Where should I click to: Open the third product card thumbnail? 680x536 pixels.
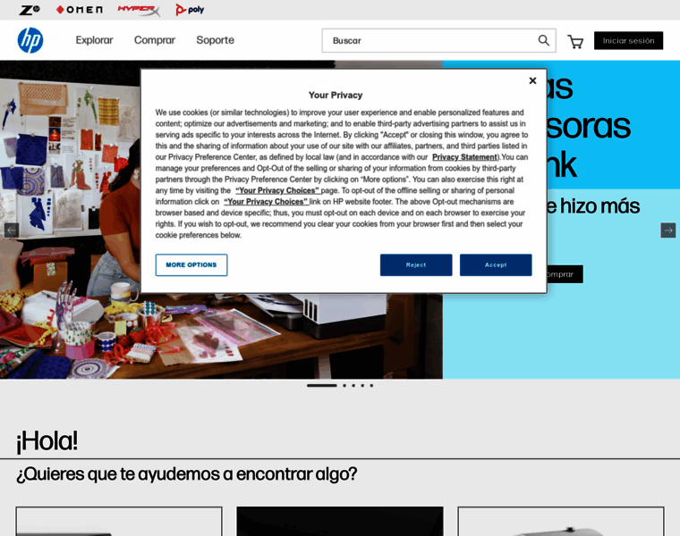click(561, 522)
